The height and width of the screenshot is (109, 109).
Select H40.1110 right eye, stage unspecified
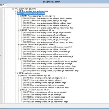pyautogui.click(x=48, y=18)
